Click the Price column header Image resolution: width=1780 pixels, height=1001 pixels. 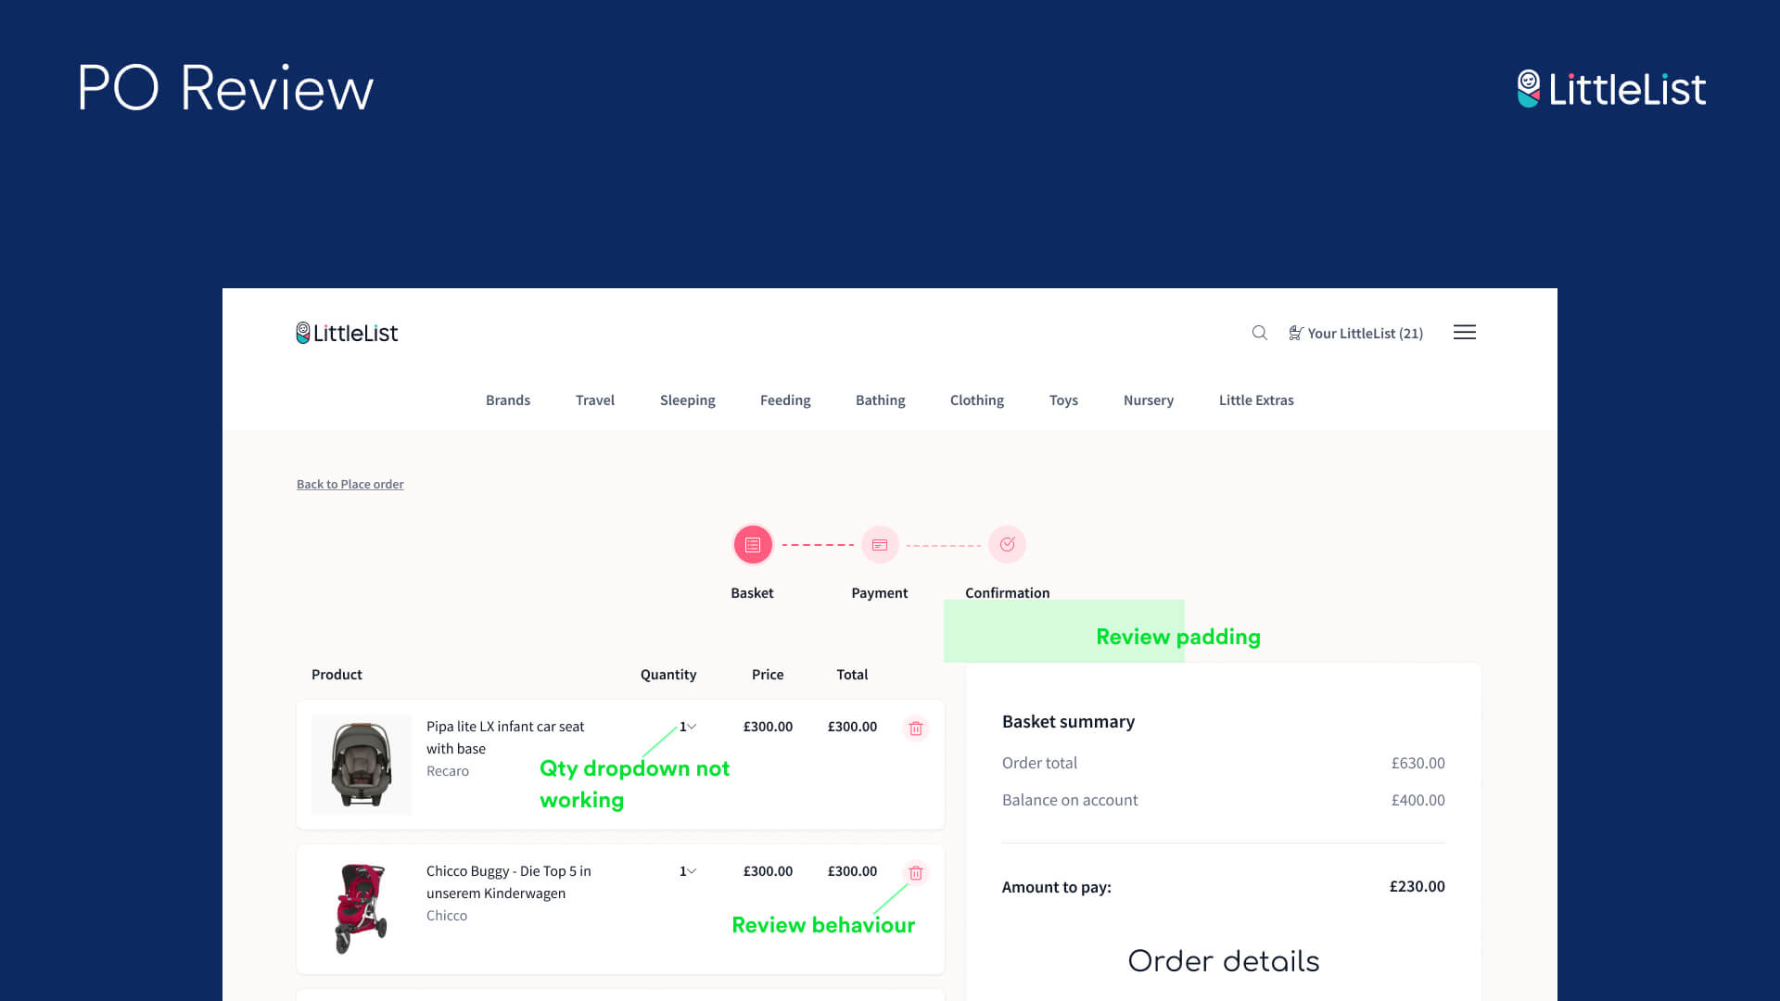click(768, 675)
